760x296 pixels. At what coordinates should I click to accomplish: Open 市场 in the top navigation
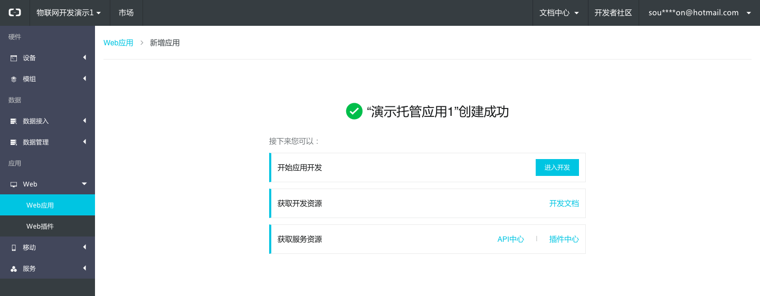pyautogui.click(x=126, y=13)
